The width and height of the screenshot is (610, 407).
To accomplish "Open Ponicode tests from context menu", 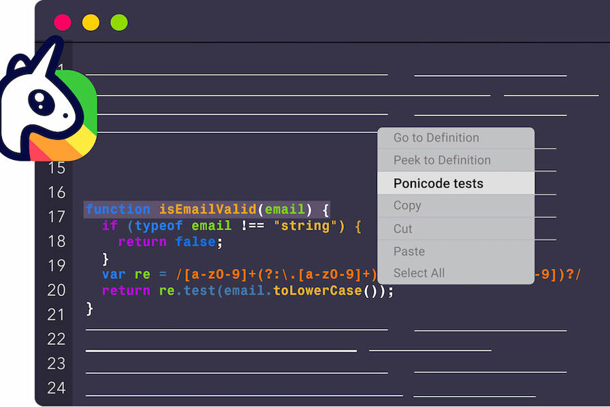I will click(438, 184).
